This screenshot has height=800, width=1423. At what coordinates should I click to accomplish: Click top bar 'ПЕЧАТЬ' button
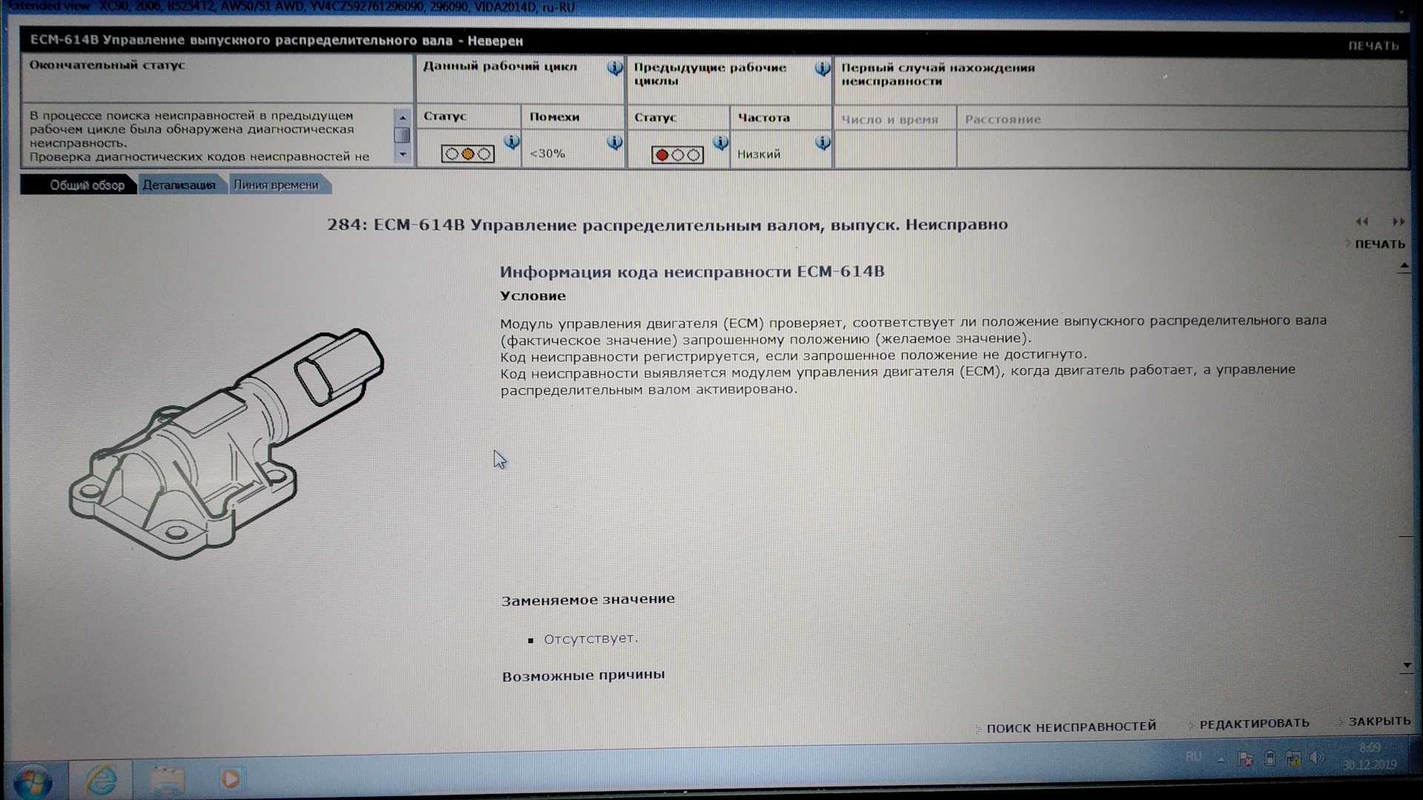[x=1373, y=45]
